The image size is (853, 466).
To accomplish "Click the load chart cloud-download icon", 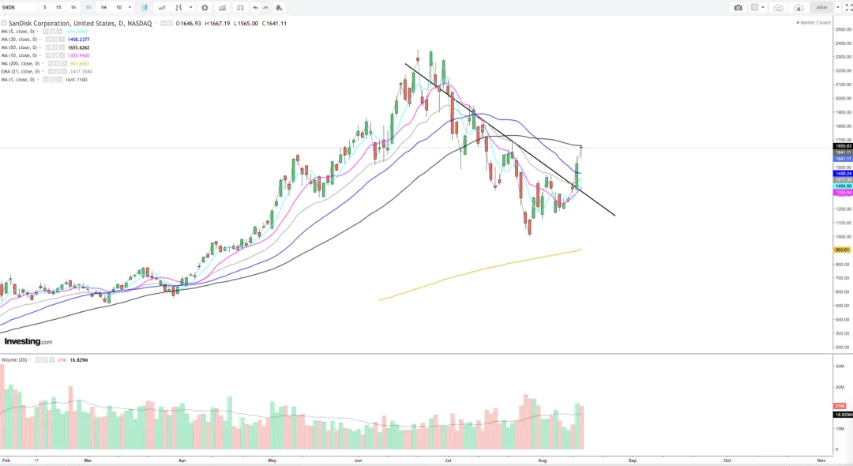I will (779, 8).
